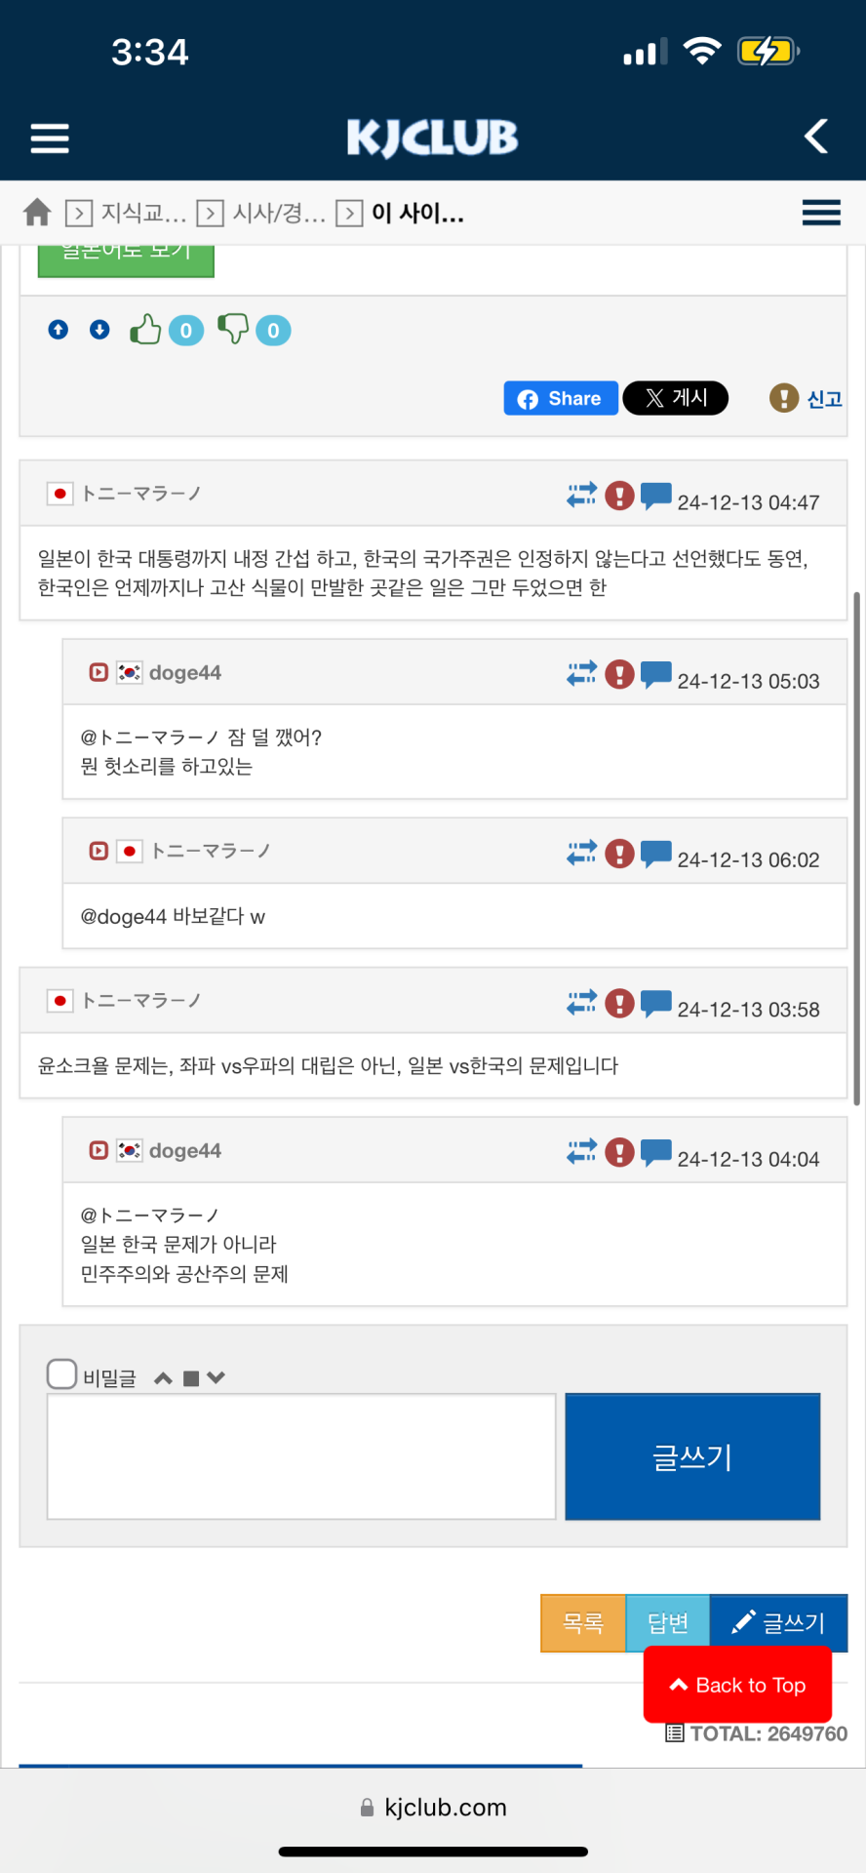Click the 목록 list button
This screenshot has height=1873, width=866.
(x=583, y=1622)
